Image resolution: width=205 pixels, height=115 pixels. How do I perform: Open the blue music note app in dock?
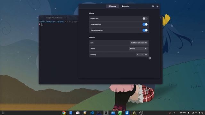coord(127,113)
